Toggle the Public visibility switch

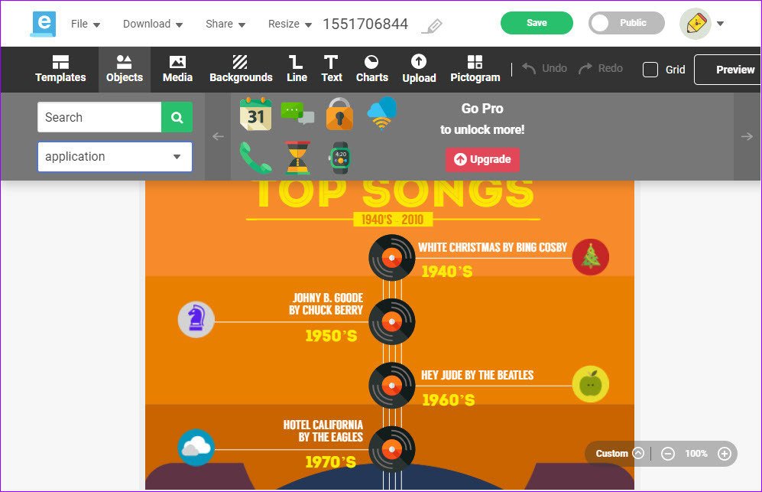pyautogui.click(x=627, y=23)
